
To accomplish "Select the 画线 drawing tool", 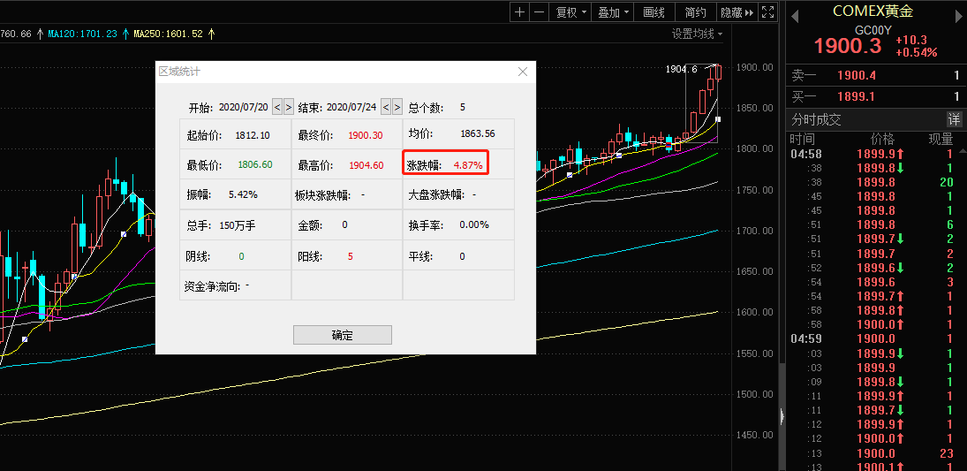I will pos(653,11).
